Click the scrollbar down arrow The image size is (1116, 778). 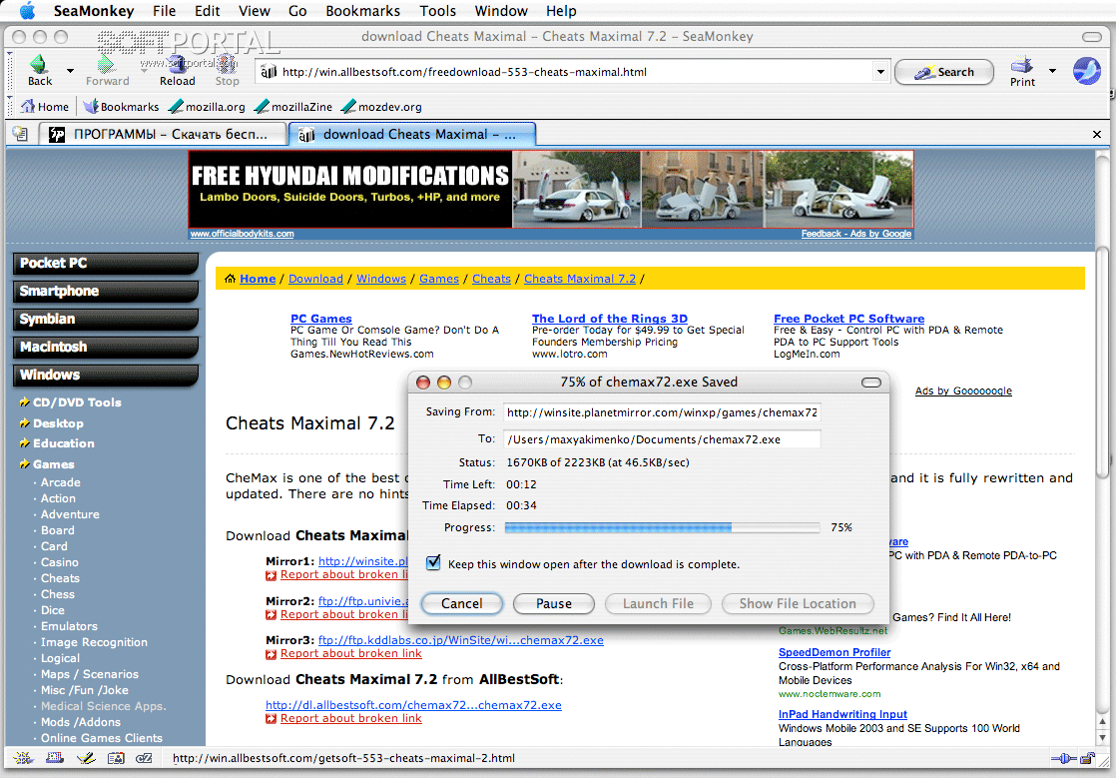coord(1102,737)
